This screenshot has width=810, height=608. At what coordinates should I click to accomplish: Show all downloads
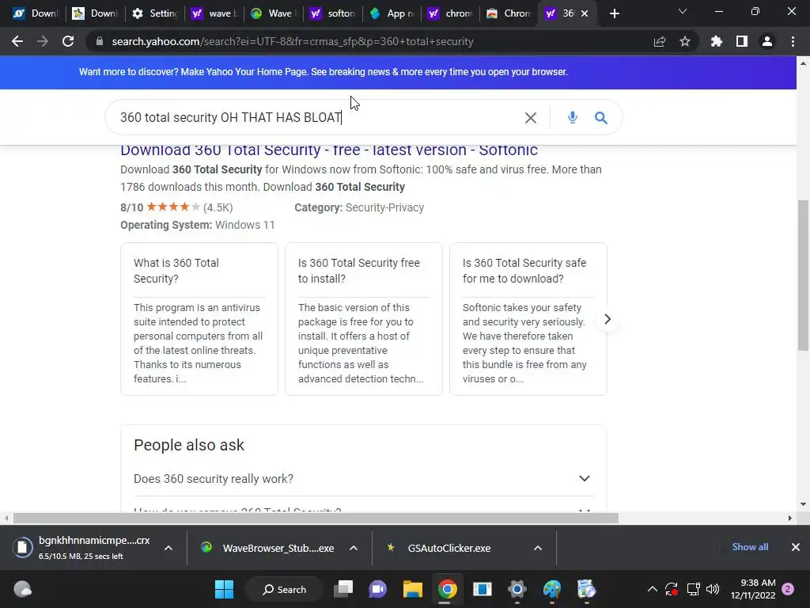[750, 547]
